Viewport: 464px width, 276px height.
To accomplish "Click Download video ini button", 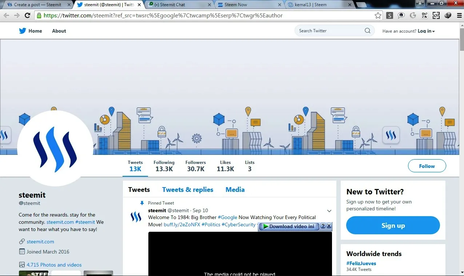I will click(x=289, y=226).
